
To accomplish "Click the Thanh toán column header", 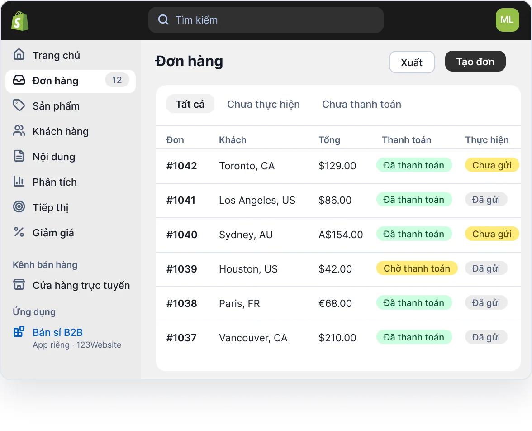I will [x=406, y=140].
